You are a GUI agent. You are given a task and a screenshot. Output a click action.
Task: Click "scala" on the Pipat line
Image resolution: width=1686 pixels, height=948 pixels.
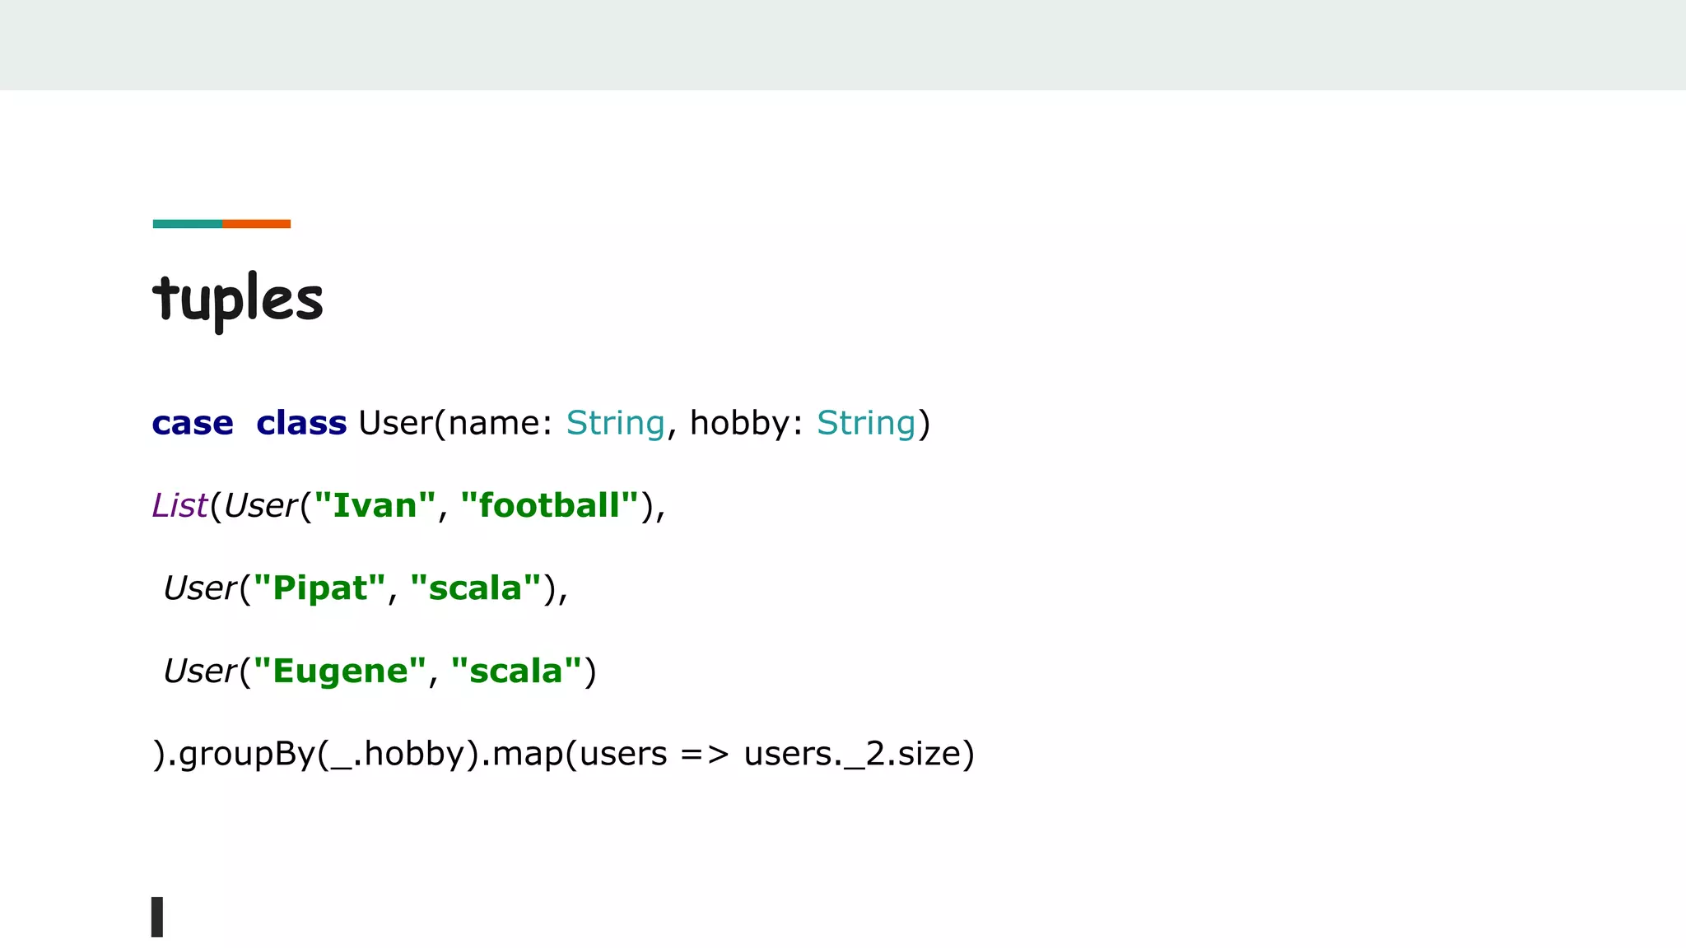[x=476, y=588]
